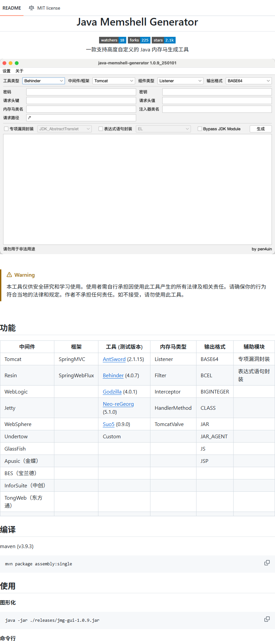Click the HandlerMethod table cell
The image size is (275, 641).
173,408
